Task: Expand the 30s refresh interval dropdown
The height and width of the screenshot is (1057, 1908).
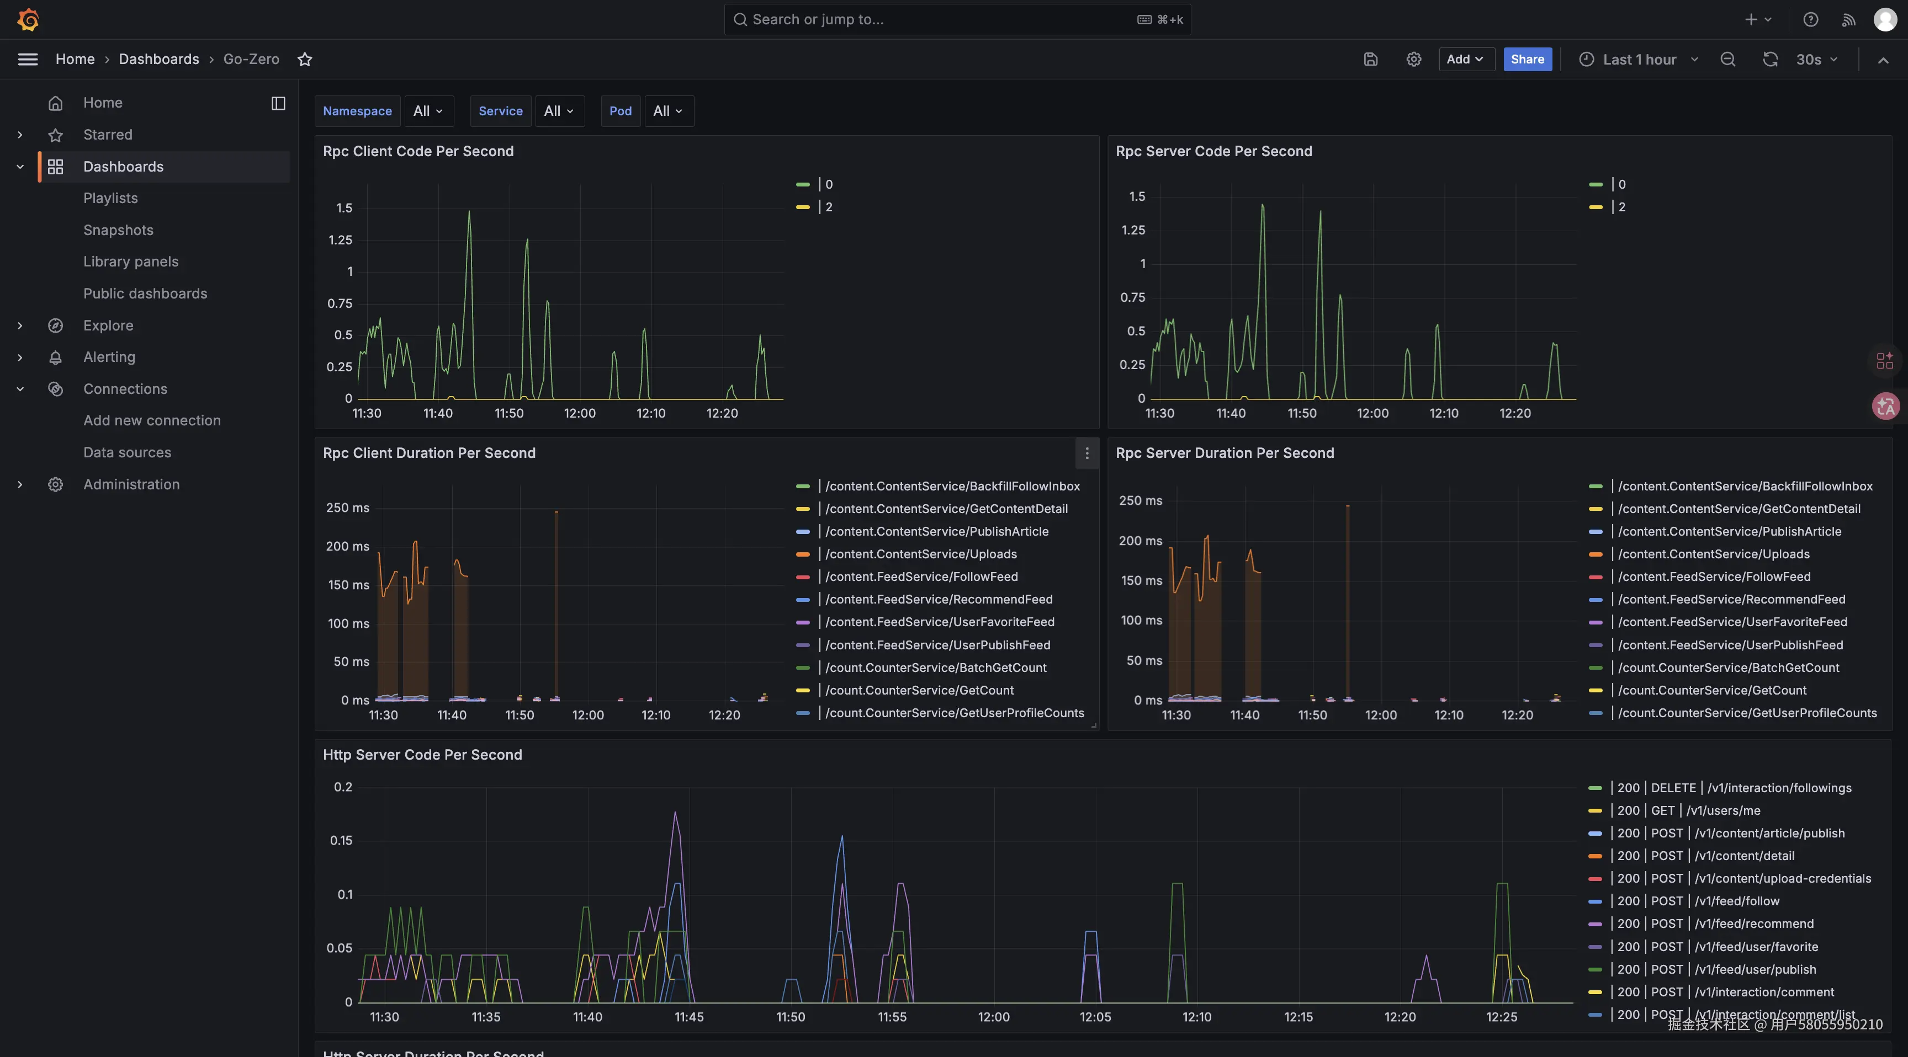Action: click(x=1817, y=59)
